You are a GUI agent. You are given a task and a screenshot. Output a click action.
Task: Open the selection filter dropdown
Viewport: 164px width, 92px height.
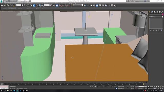[x=18, y=5]
